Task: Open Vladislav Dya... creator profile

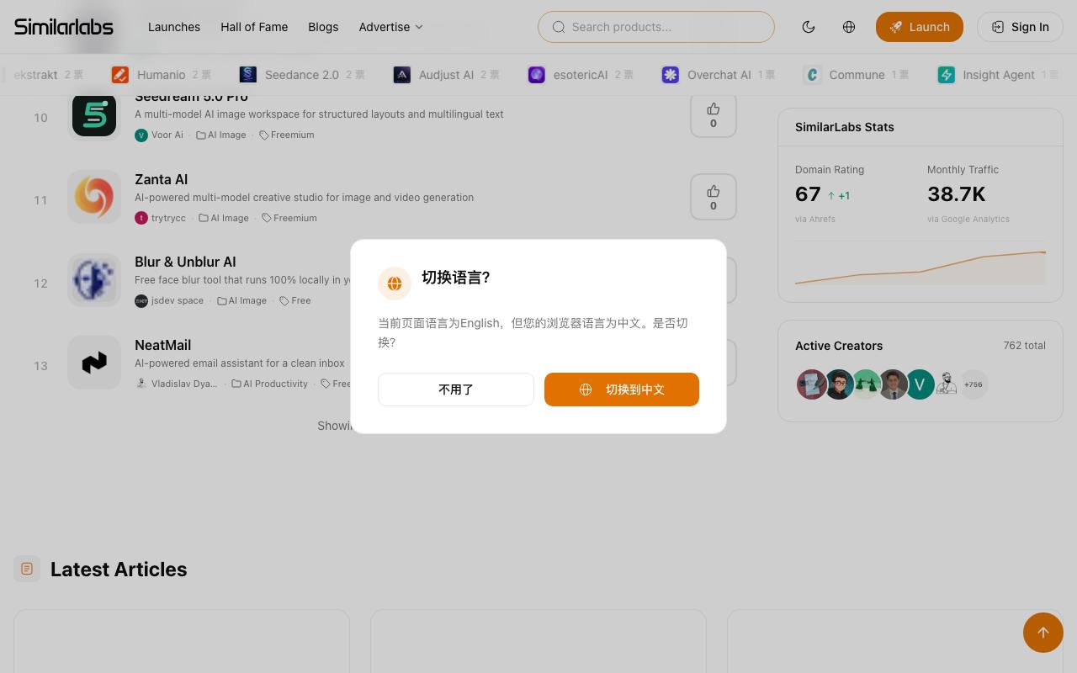Action: coord(176,384)
